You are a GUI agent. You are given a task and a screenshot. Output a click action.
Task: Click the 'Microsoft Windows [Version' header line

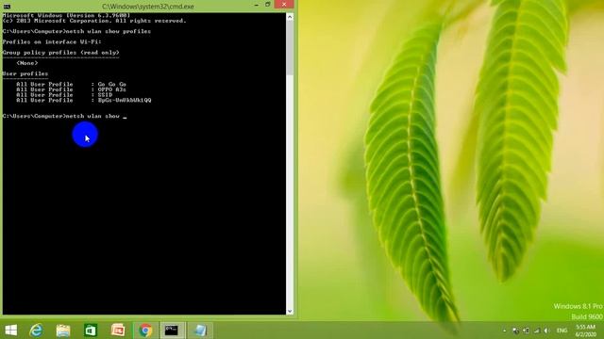tap(66, 15)
